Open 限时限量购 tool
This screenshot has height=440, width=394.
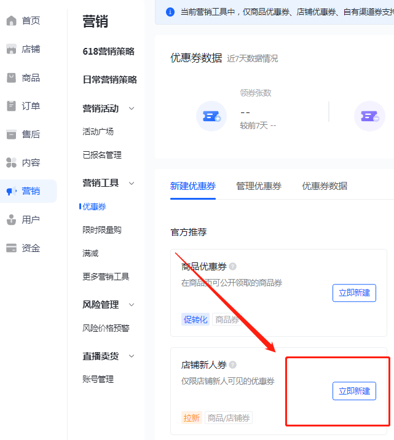102,230
